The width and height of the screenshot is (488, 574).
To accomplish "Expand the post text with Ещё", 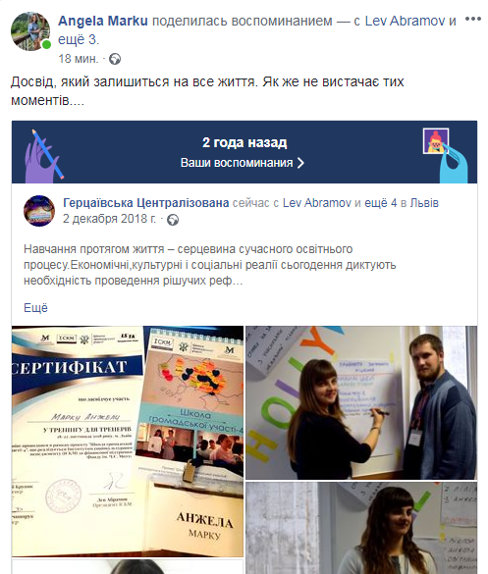I will pos(35,307).
